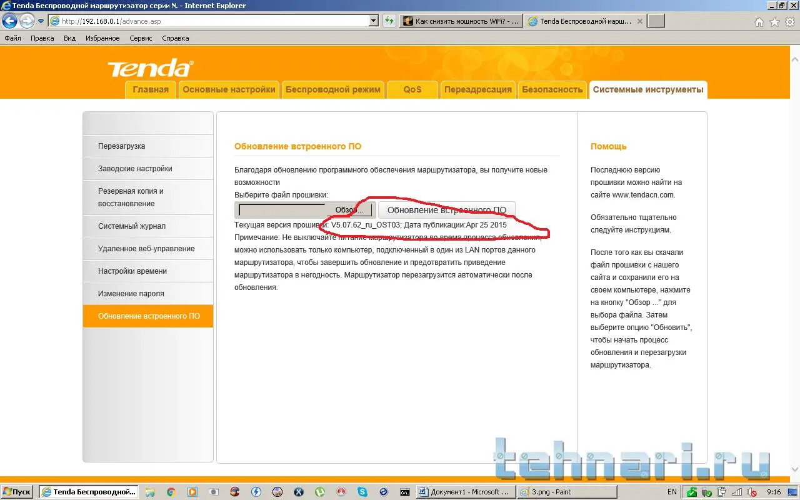Open the recent pages dropdown arrow
Screen dimensions: 800x500
41,21
